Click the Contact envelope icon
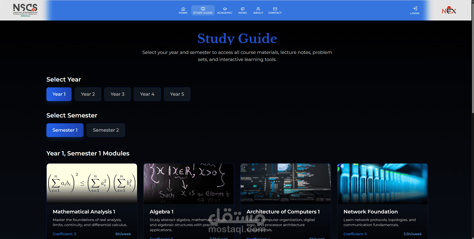474x239 pixels. click(x=275, y=9)
